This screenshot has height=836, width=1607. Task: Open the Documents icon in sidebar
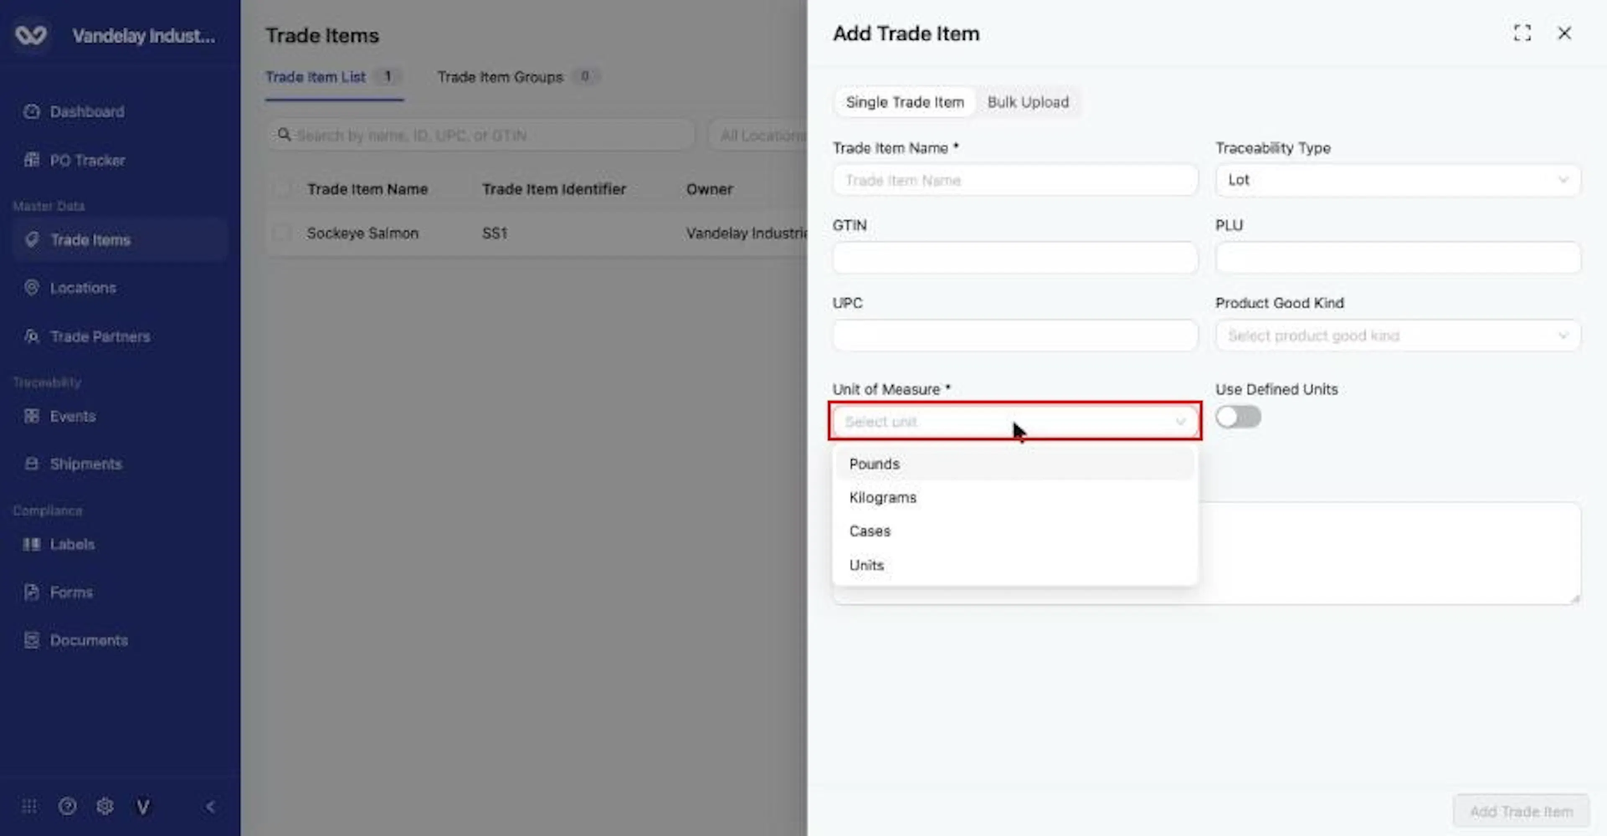pos(31,640)
